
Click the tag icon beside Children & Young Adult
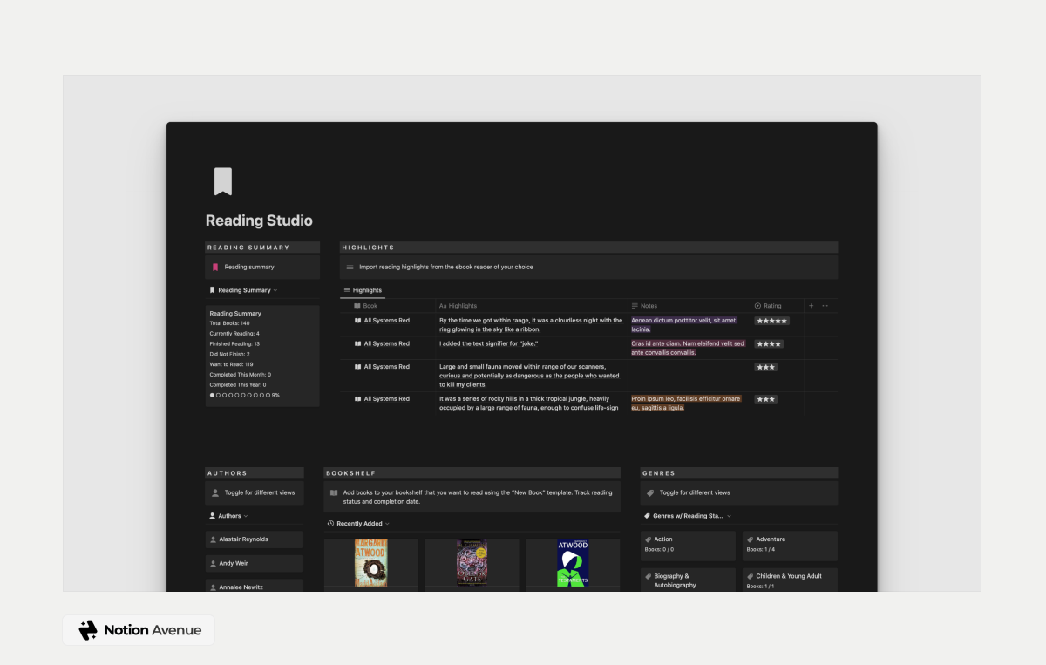click(x=751, y=576)
